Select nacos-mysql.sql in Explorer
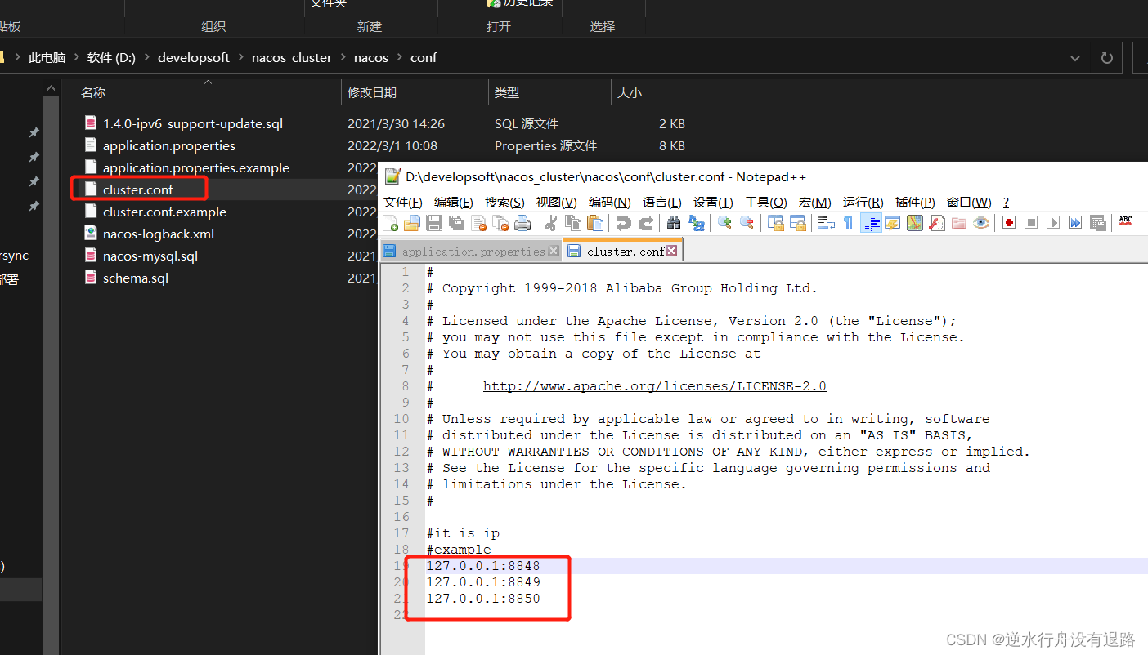Viewport: 1148px width, 655px height. (150, 256)
